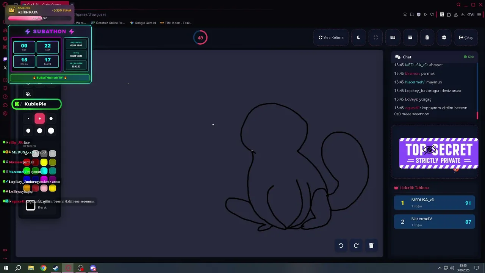Click MEDUSA_xD leaderboard row
This screenshot has width=485, height=273.
click(x=434, y=203)
